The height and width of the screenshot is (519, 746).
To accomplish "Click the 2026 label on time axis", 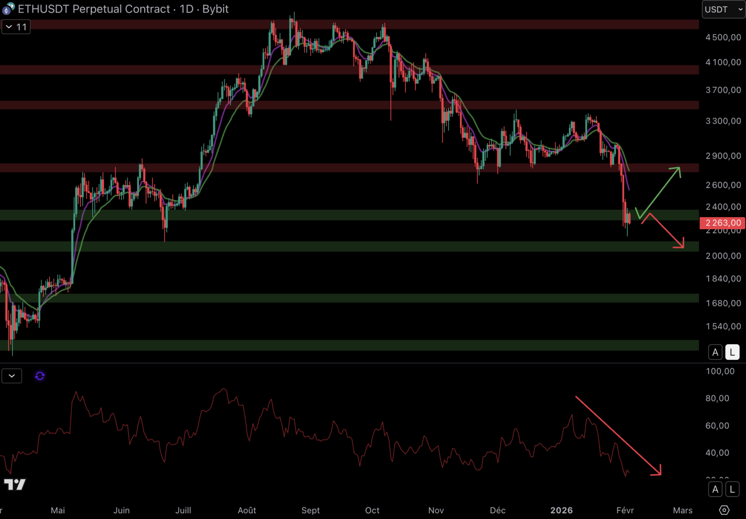I will [x=561, y=510].
